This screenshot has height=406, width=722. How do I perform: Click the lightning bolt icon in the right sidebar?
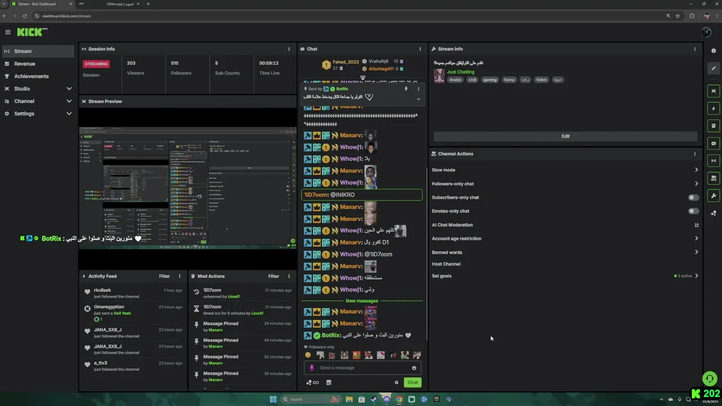pos(714,108)
